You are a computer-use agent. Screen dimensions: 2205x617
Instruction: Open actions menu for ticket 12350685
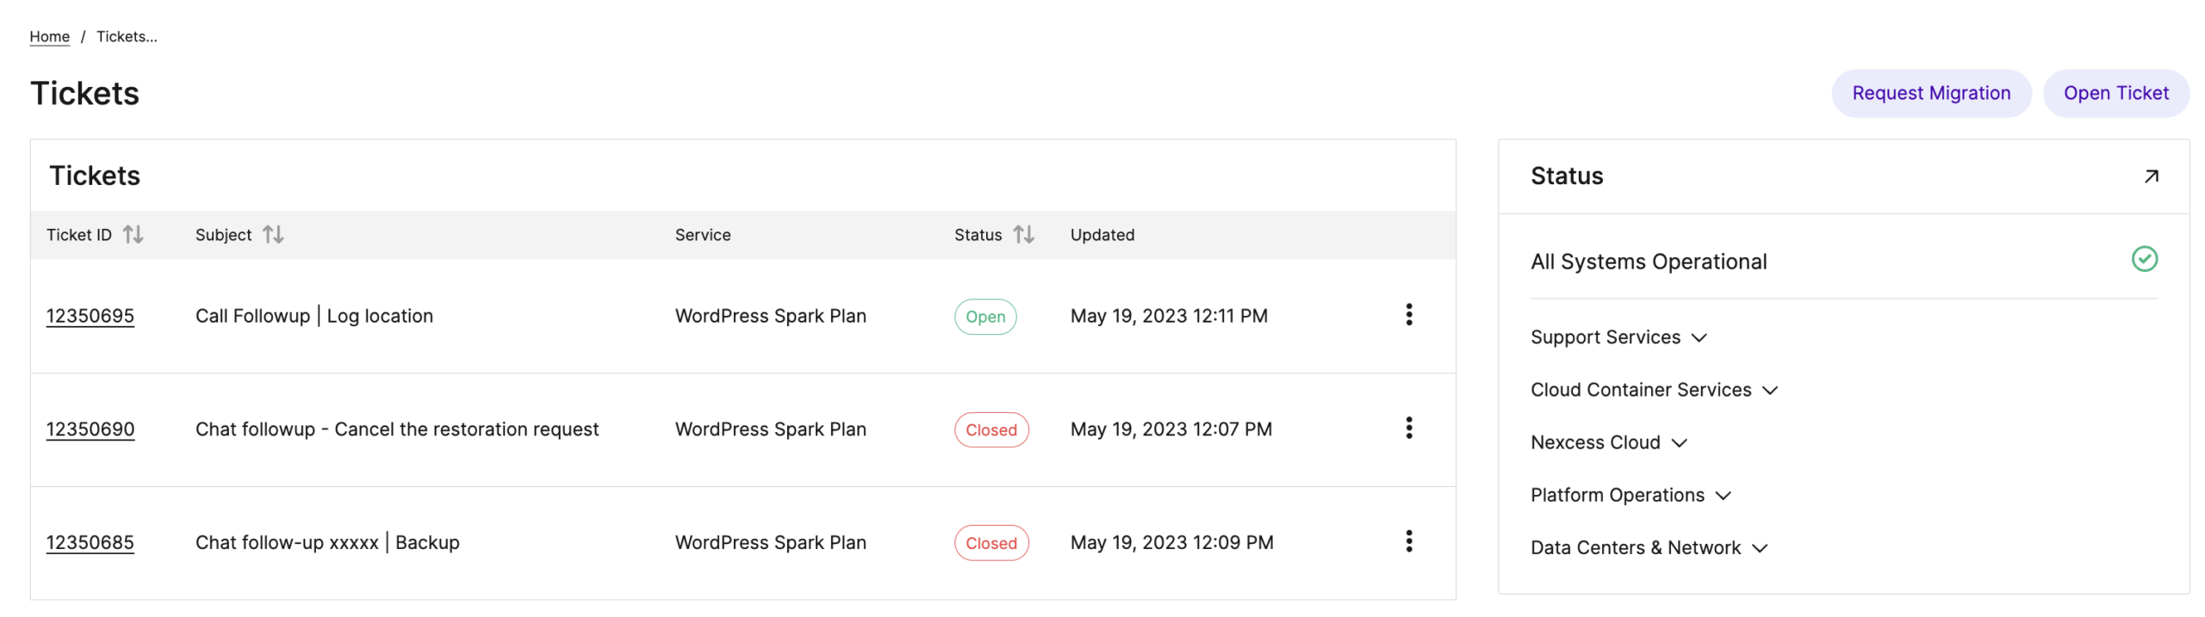(x=1409, y=541)
